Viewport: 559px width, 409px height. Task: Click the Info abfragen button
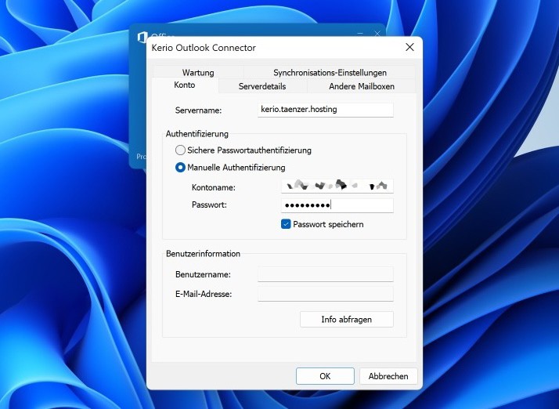347,319
